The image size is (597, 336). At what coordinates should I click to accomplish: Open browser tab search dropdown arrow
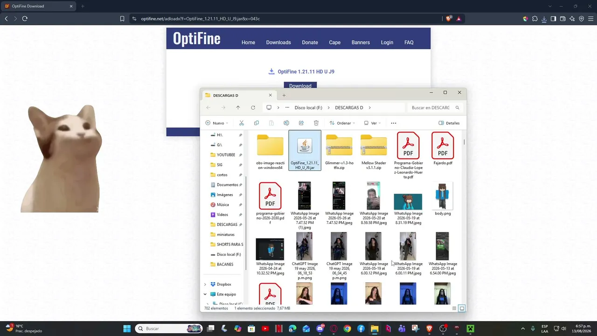point(550,6)
